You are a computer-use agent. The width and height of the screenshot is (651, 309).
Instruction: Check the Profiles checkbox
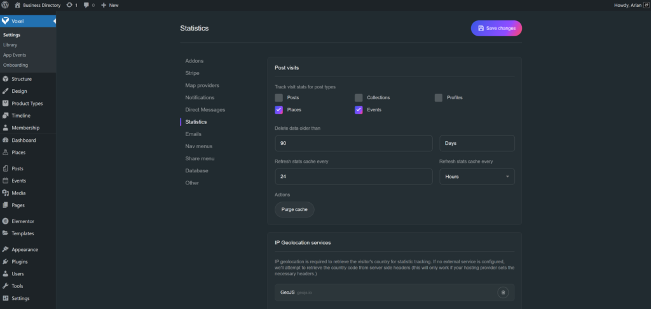[x=439, y=97]
